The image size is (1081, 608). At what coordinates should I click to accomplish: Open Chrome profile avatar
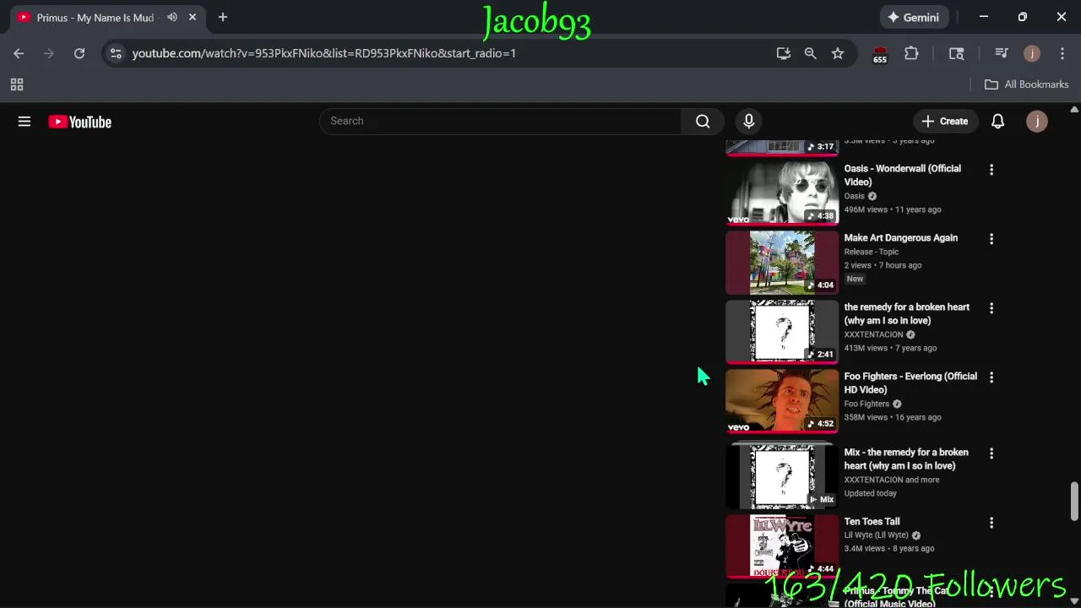pos(1032,53)
